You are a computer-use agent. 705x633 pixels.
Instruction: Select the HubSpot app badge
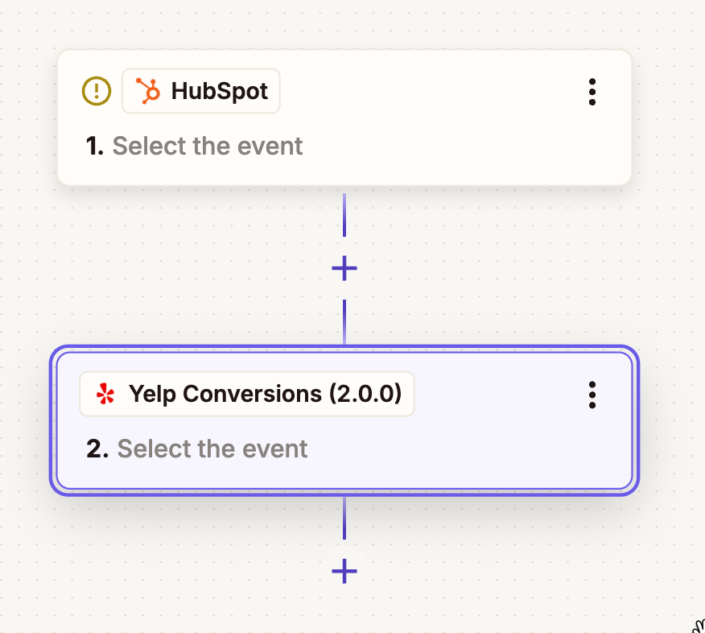click(x=200, y=91)
